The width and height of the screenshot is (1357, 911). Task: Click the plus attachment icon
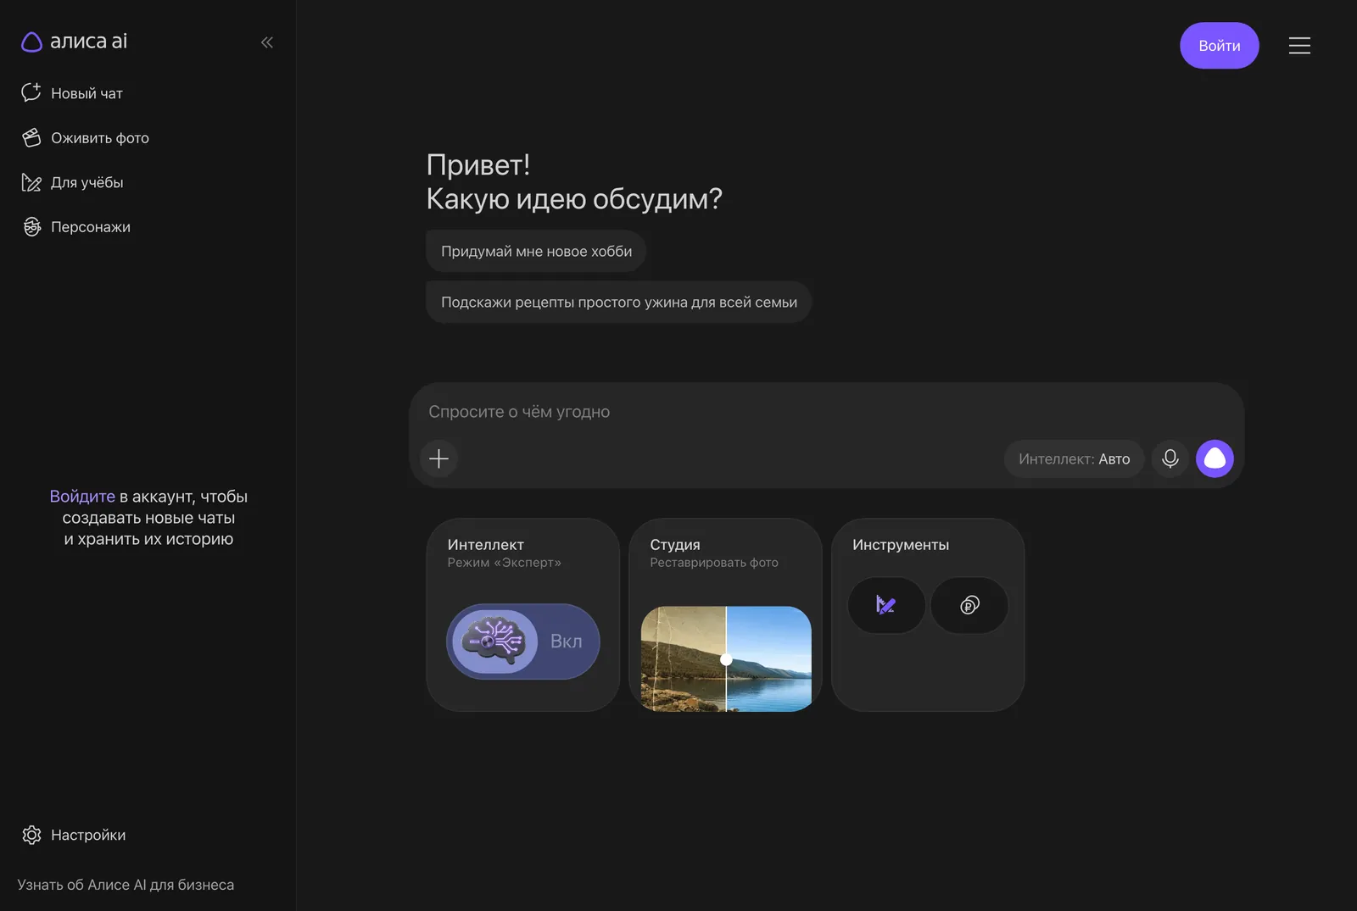tap(439, 458)
